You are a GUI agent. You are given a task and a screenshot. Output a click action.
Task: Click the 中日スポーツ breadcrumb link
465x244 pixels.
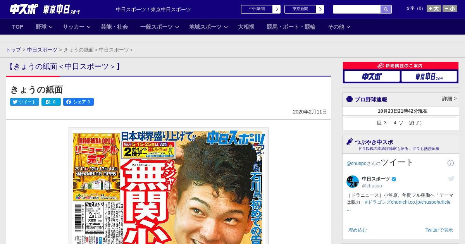point(42,50)
